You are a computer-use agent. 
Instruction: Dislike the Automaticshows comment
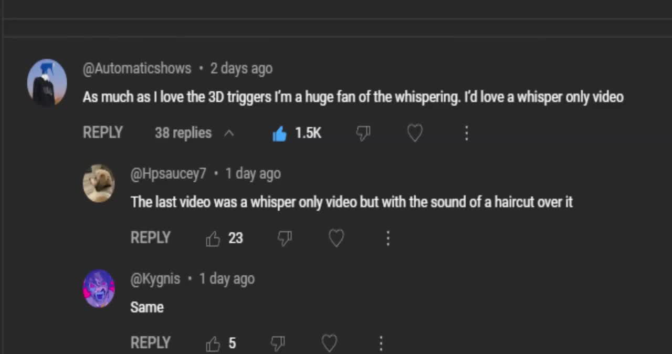click(363, 134)
